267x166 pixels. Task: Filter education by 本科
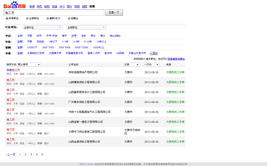point(84,36)
